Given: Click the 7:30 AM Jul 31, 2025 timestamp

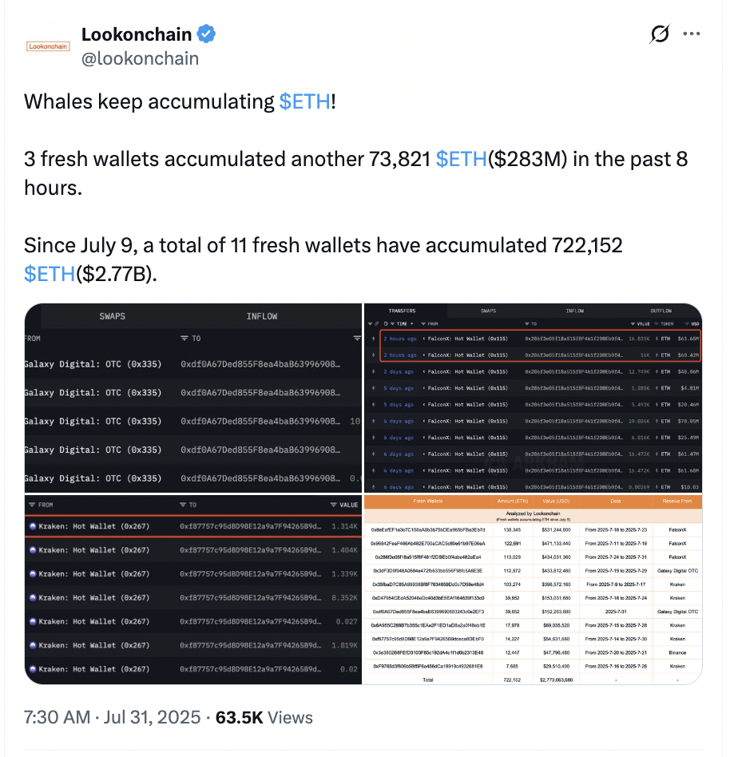Looking at the screenshot, I should pos(112,718).
